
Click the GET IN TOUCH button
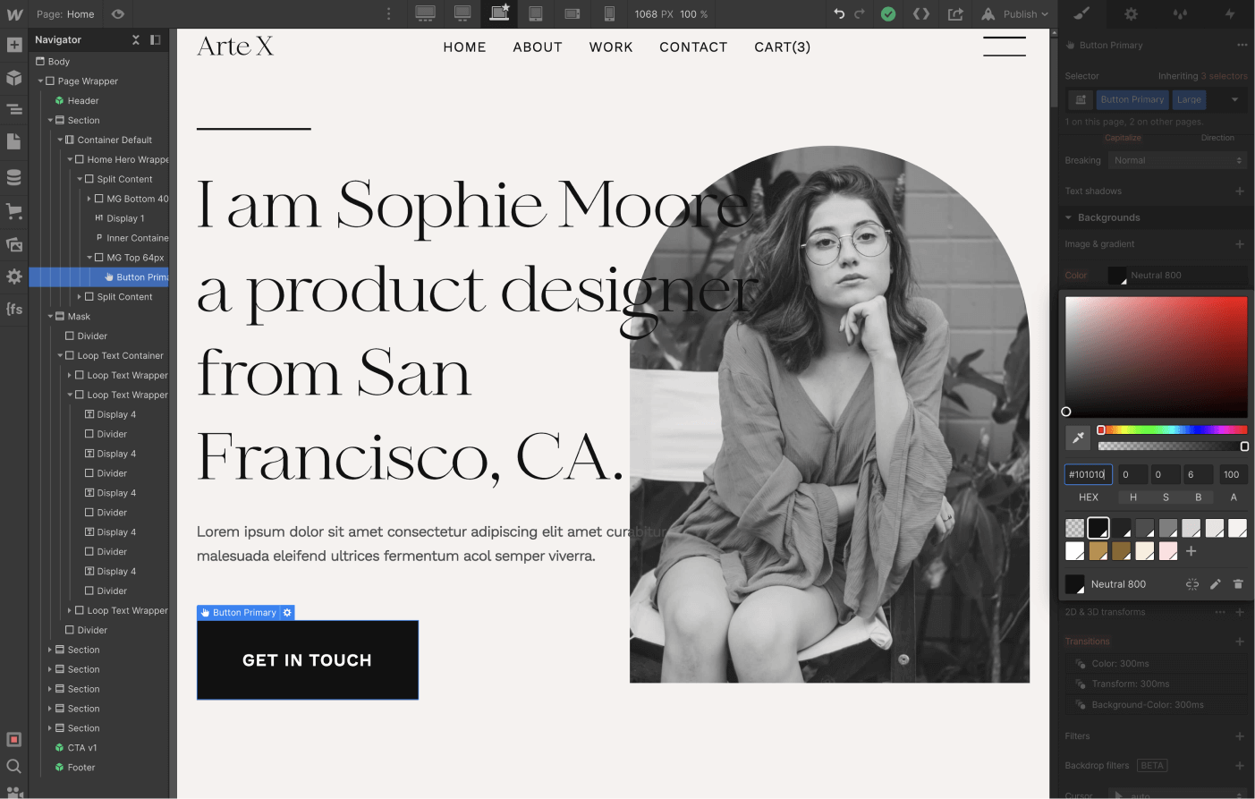(x=307, y=659)
